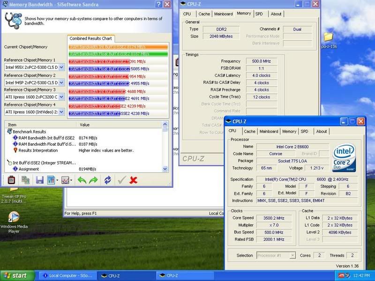
Task: Click the greyed-out copy icon in Sandra's toolbar
Action: click(26, 180)
